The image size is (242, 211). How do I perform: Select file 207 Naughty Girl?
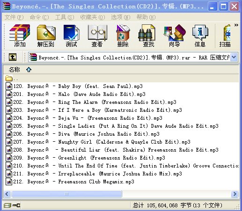98,142
